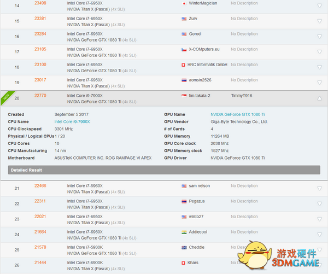Expand row 14 WinterMagician details arrow

319,6
